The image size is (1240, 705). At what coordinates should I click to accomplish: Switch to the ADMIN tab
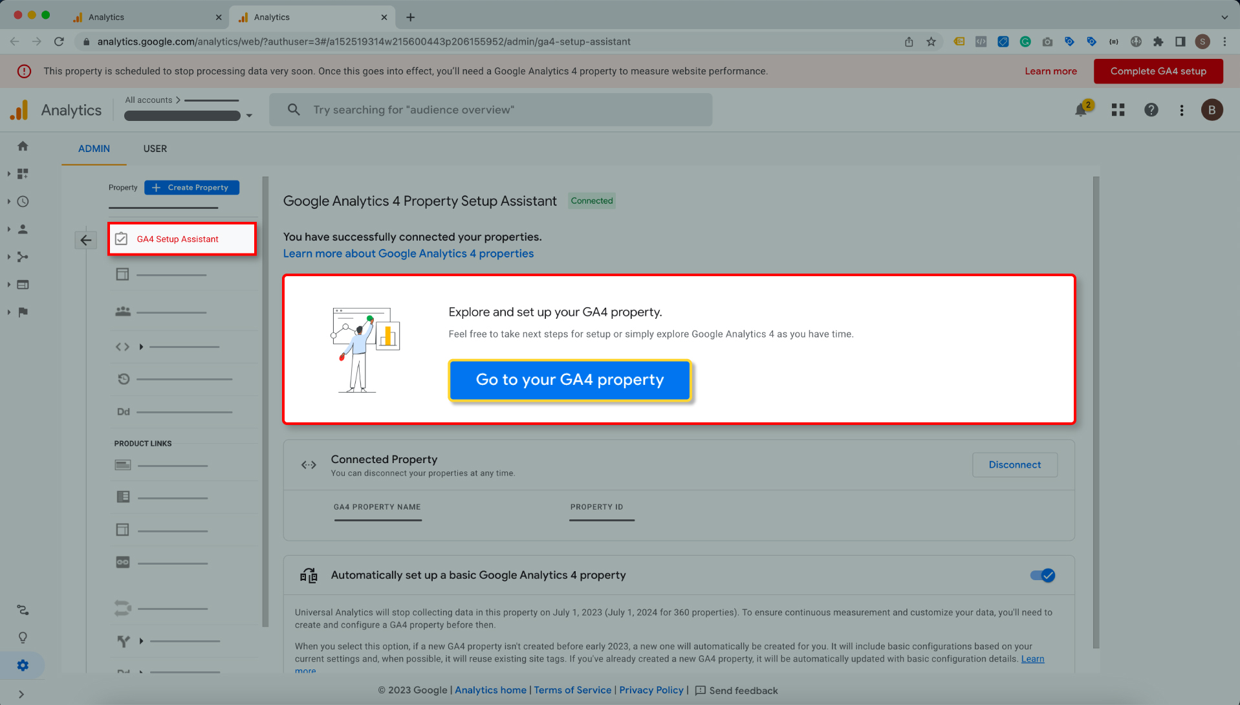point(94,149)
